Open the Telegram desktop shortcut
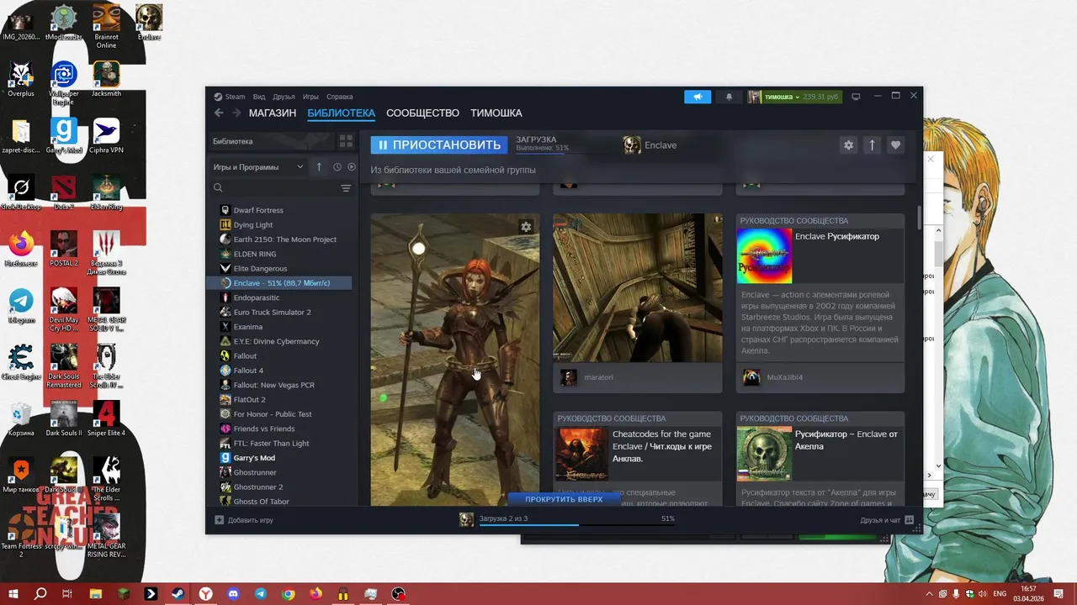Screen dimensions: 1077x605 pos(21,306)
